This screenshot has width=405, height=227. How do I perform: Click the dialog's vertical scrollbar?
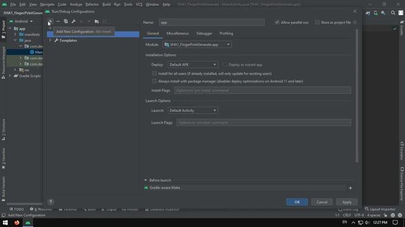(x=357, y=96)
